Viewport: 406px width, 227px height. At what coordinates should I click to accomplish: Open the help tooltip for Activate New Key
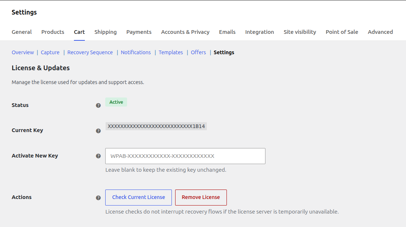tap(98, 156)
